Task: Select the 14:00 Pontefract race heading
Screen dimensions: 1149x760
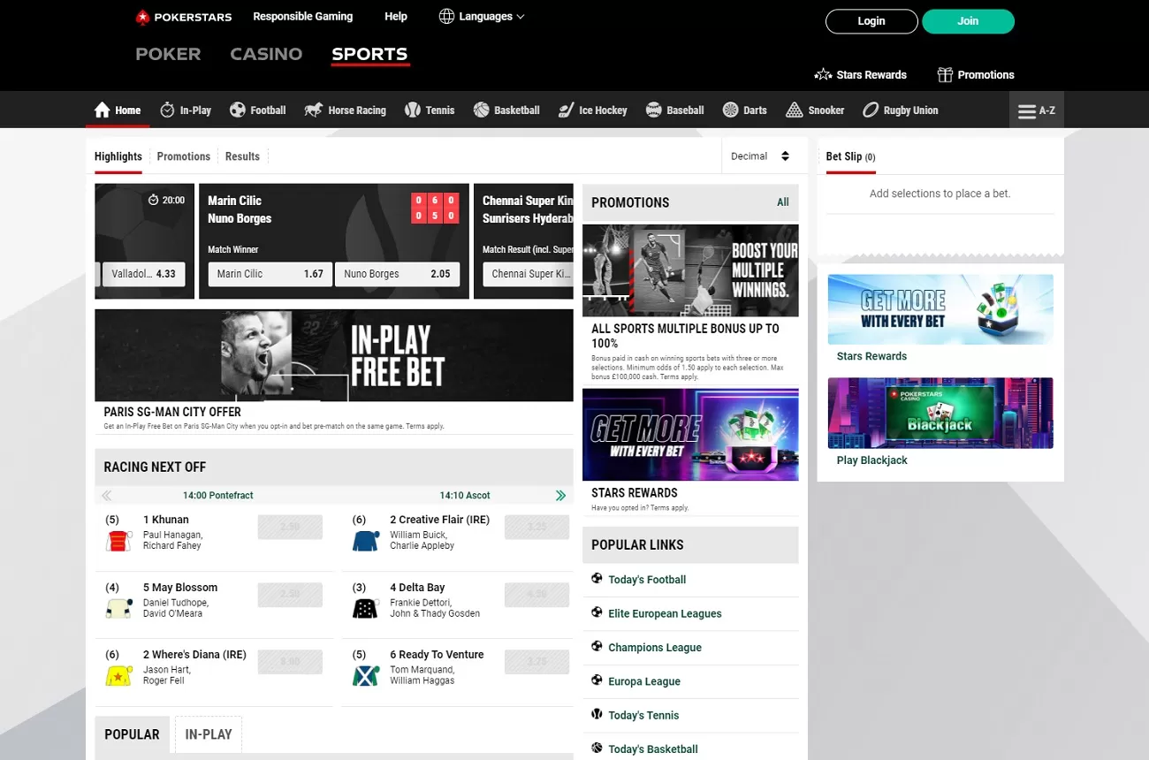Action: tap(217, 496)
